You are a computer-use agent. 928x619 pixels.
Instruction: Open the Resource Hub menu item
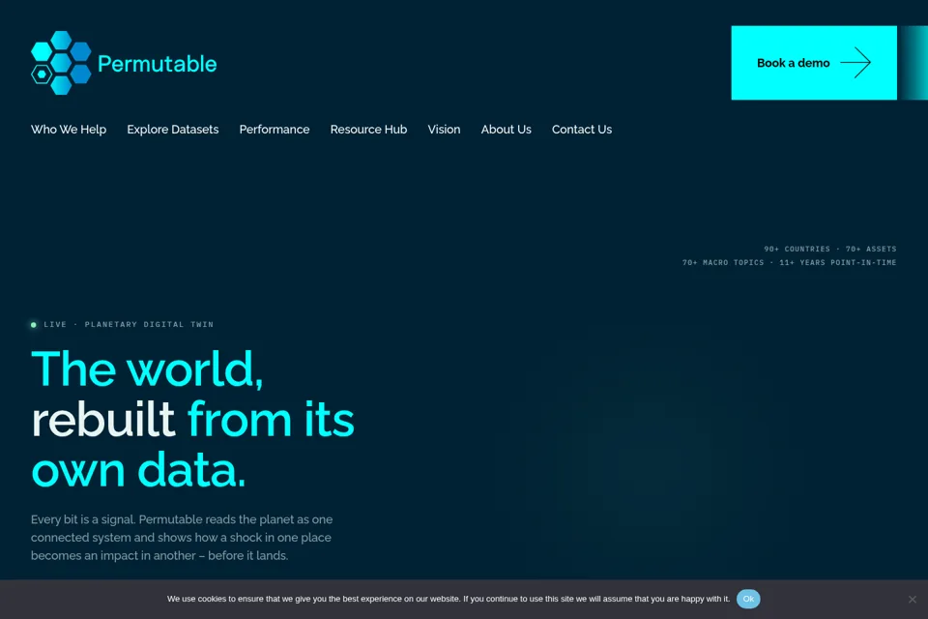click(368, 130)
